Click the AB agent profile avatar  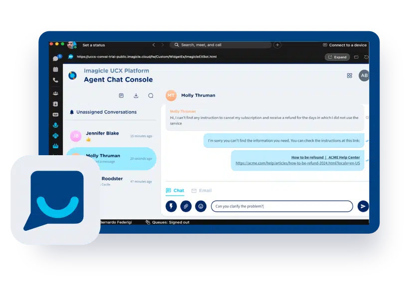364,76
